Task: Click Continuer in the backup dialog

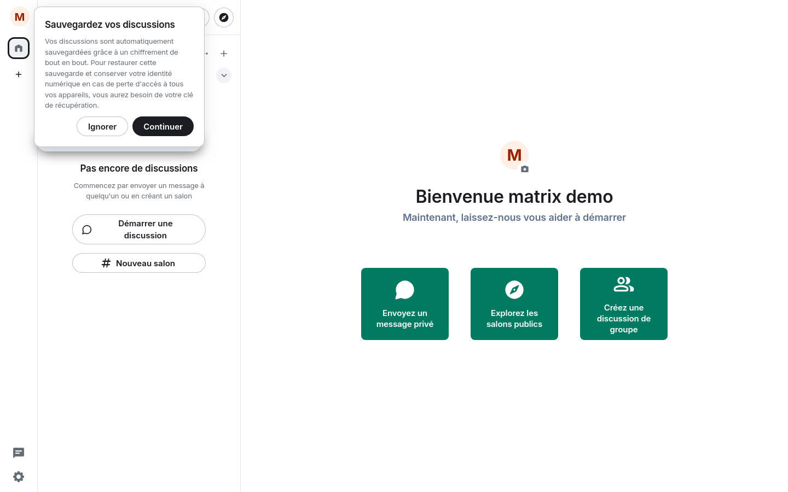Action: coord(163,126)
